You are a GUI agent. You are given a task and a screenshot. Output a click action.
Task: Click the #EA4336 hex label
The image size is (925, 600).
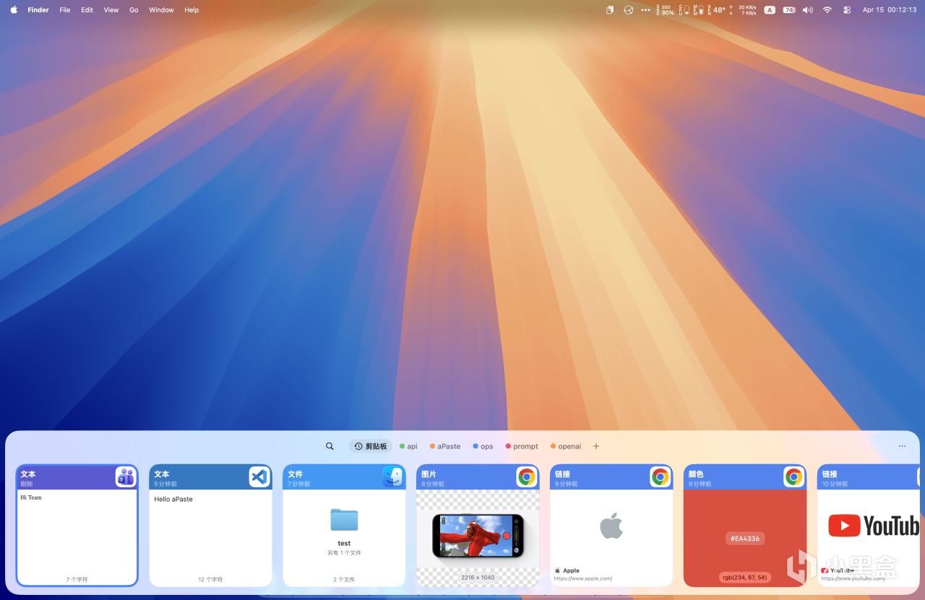click(745, 538)
